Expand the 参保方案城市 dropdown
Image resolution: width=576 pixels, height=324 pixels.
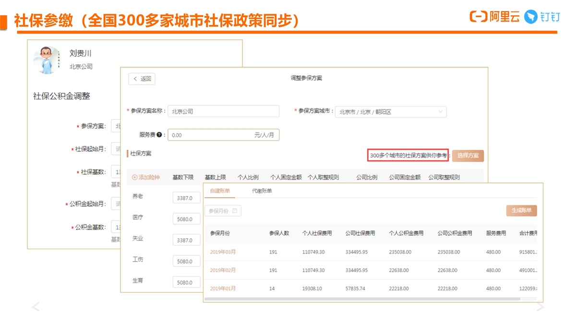point(440,112)
